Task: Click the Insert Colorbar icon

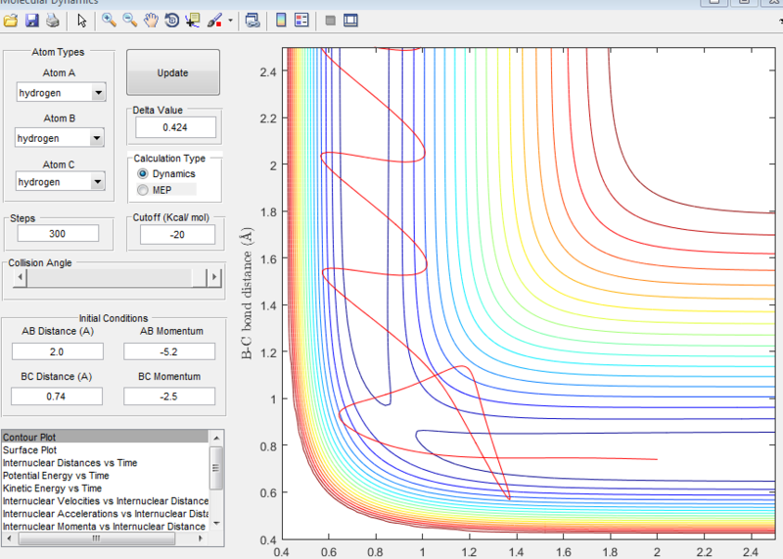Action: click(281, 20)
